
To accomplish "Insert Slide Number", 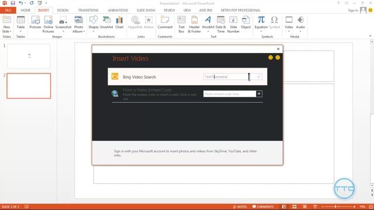I will (233, 24).
